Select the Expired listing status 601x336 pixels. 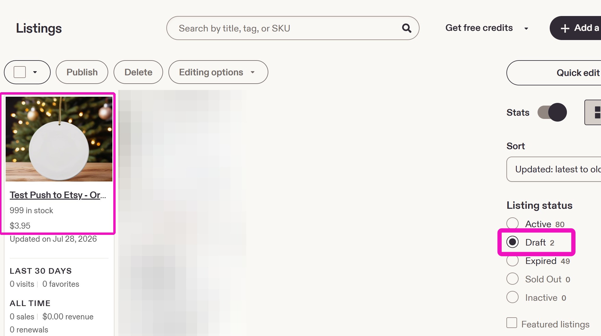tap(513, 260)
